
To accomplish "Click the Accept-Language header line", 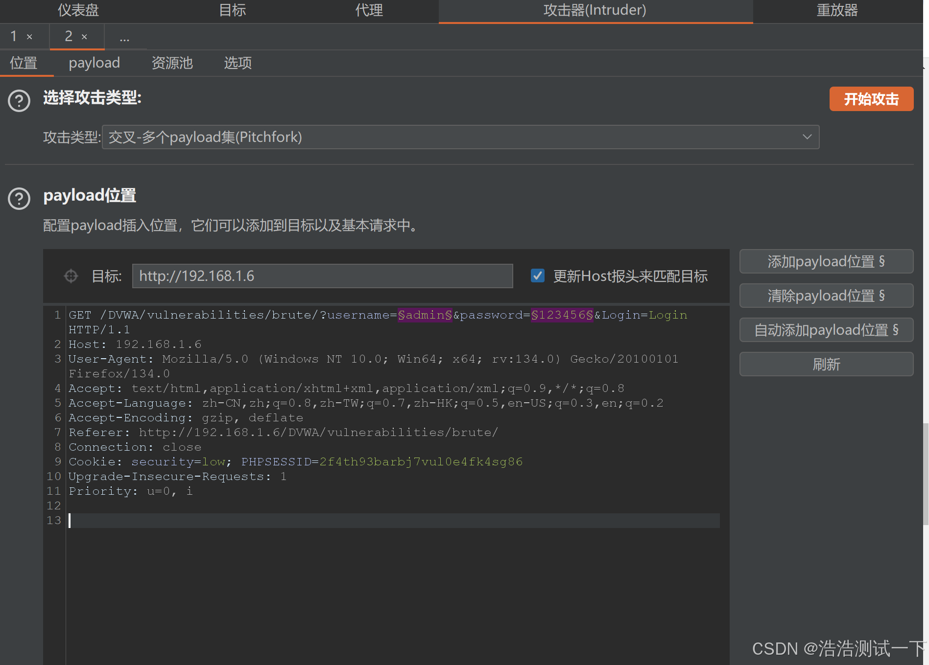I will point(366,403).
